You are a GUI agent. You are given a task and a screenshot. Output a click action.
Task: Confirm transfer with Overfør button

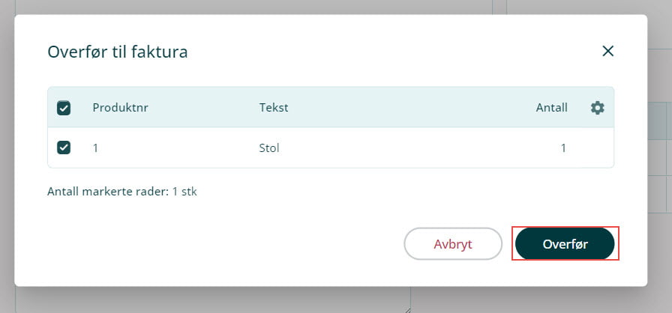point(565,244)
